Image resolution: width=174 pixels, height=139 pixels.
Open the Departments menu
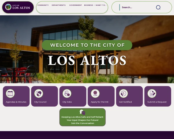click(59, 5)
